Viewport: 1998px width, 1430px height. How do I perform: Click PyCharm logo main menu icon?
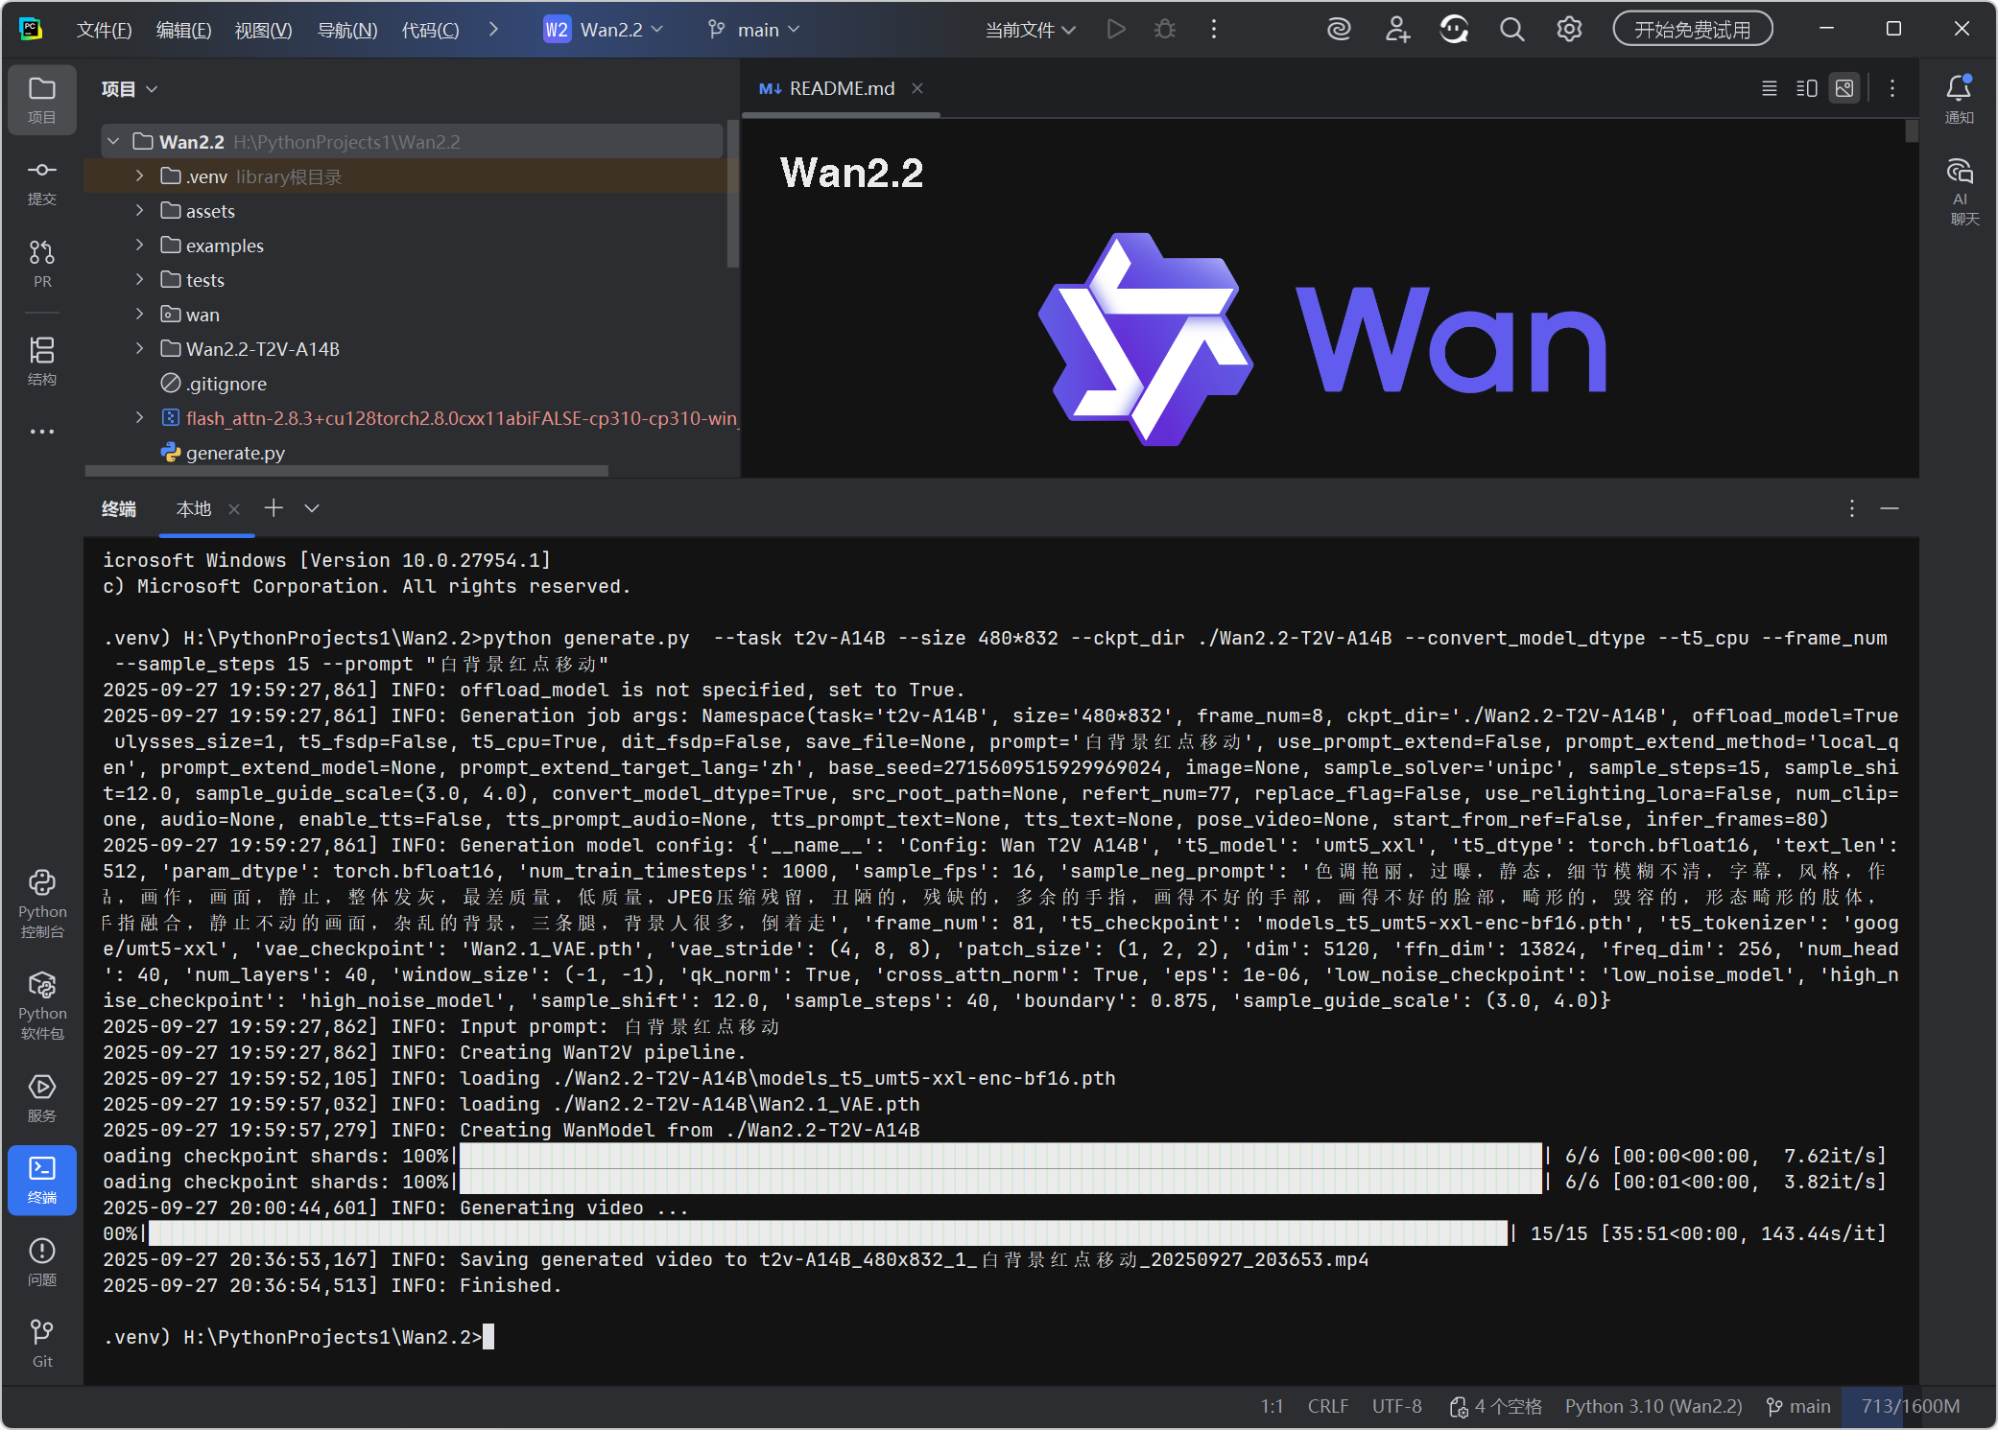pyautogui.click(x=31, y=30)
